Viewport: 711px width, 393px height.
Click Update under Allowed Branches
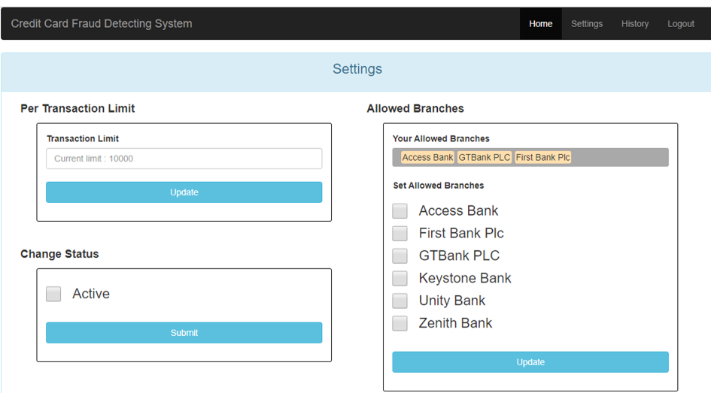[x=530, y=362]
